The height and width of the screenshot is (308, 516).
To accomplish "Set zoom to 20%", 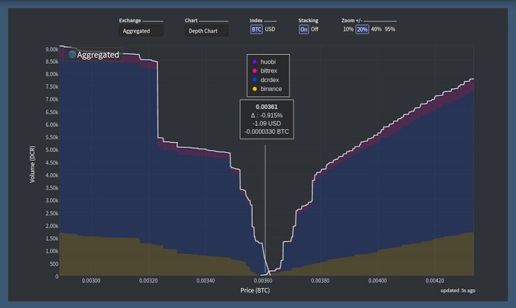I will click(x=362, y=30).
